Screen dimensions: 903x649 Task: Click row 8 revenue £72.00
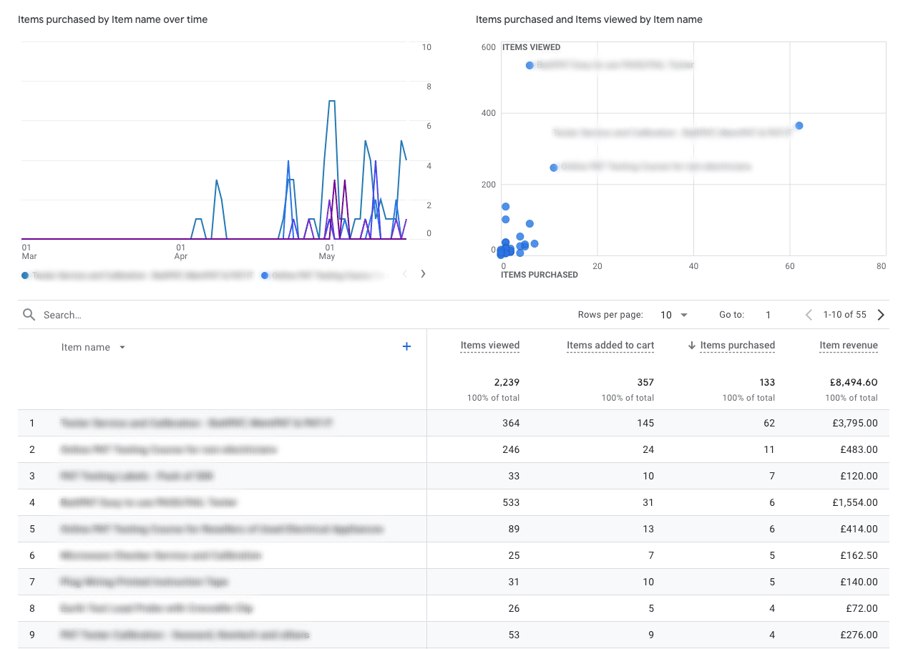[x=861, y=608]
